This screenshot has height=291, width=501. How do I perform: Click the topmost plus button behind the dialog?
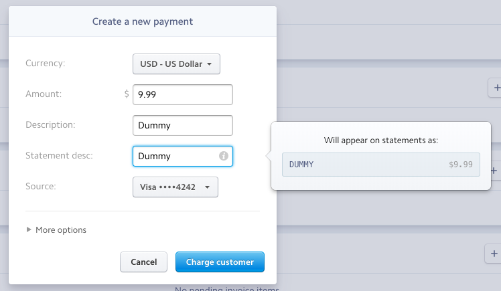click(495, 88)
